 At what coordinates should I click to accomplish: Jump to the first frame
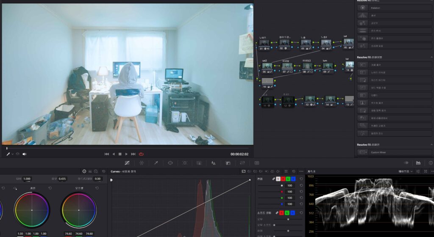coord(106,154)
